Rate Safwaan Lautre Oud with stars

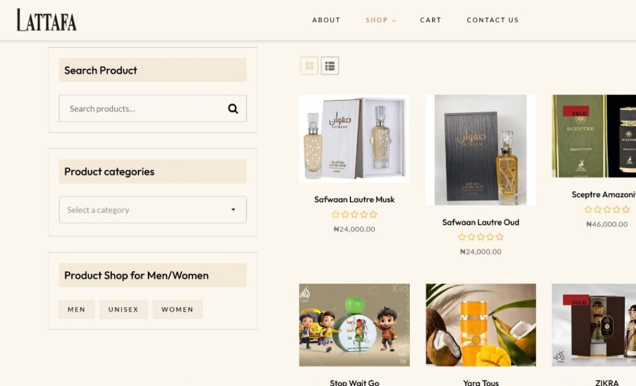(x=481, y=237)
